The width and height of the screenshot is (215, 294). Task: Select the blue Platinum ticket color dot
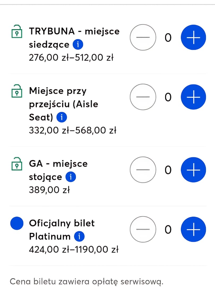tap(17, 224)
